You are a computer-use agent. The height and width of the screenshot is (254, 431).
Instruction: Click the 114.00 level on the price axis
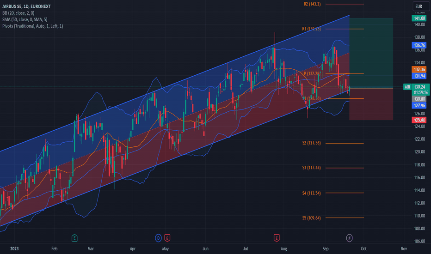point(420,190)
